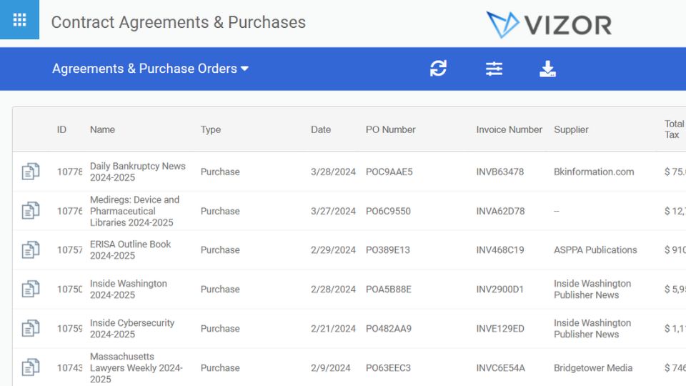686x386 pixels.
Task: Click the date 2/9/2024
Action: tap(330, 367)
